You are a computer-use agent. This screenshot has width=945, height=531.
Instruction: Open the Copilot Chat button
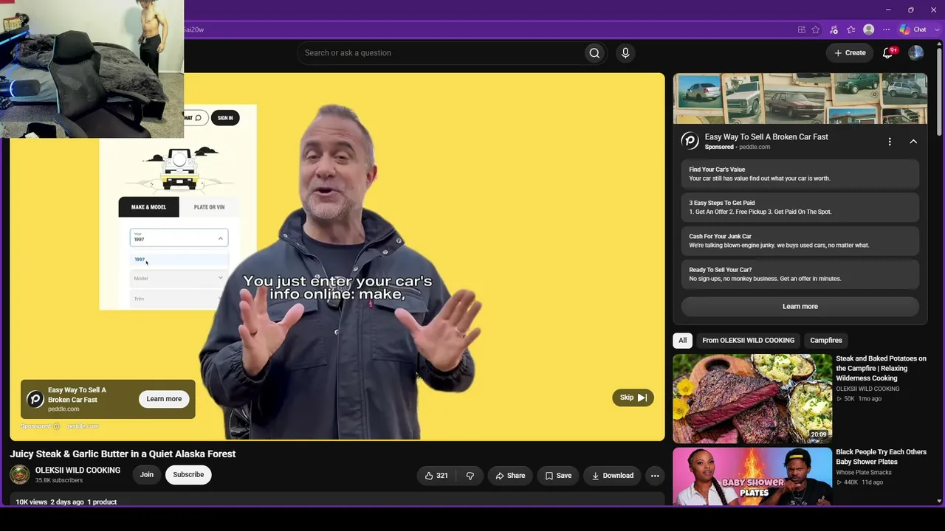point(914,29)
